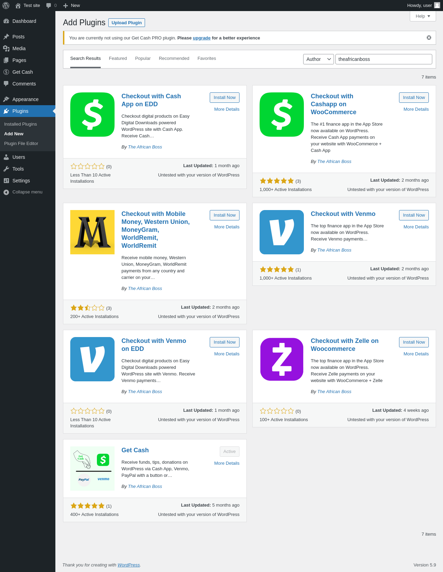Click the Get Cash plugin icon
The height and width of the screenshot is (572, 443).
[92, 469]
